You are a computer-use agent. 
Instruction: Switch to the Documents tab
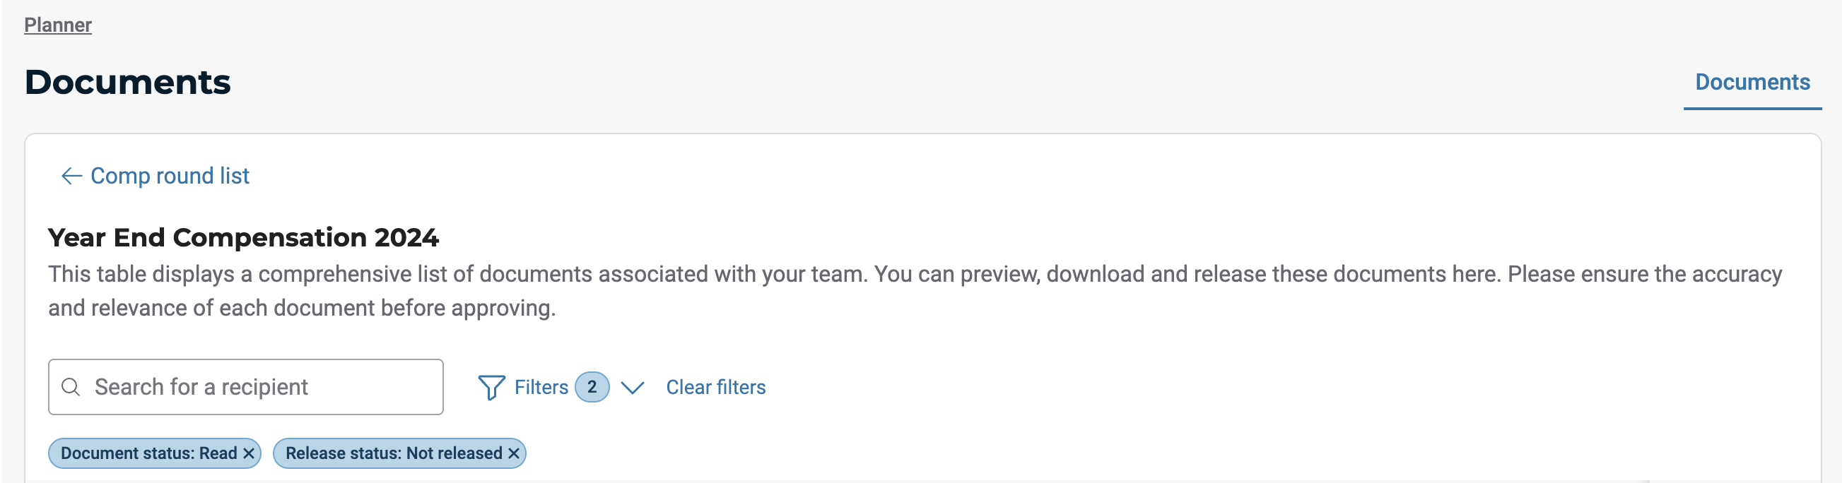1752,82
